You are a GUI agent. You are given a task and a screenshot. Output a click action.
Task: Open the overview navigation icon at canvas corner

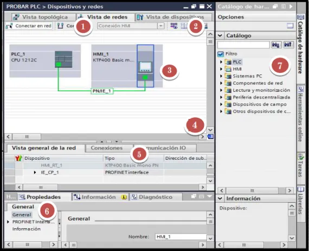pyautogui.click(x=210, y=137)
